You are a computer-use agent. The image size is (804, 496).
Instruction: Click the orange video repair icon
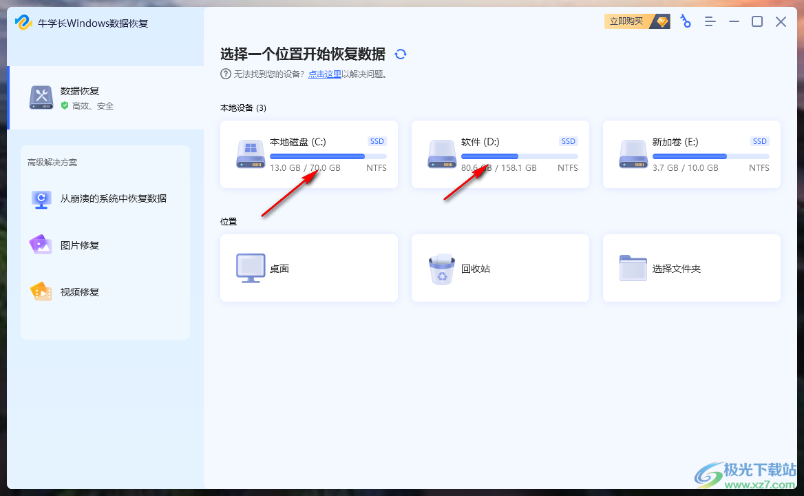tap(41, 291)
